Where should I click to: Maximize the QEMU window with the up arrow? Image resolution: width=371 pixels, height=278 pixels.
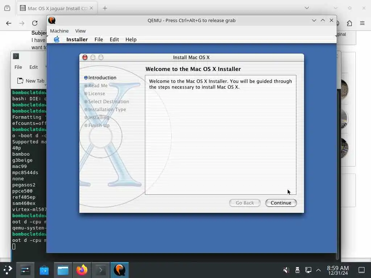[x=323, y=20]
